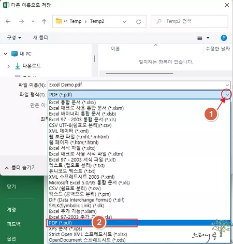This screenshot has width=233, height=244.
Task: Choose XML 데이터 (*.xml) format
Action: [139, 131]
